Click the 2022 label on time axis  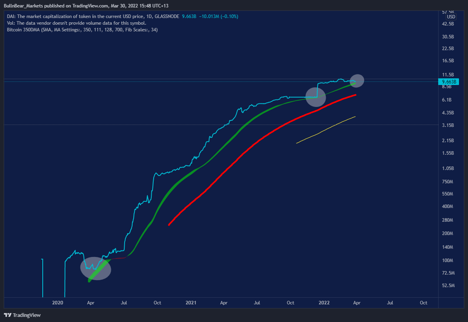point(324,302)
